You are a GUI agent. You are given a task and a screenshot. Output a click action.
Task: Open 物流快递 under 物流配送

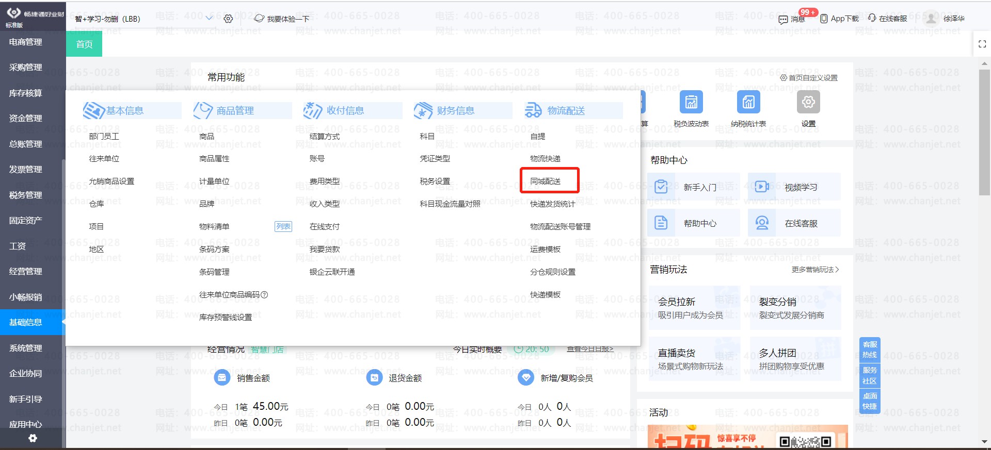click(545, 159)
